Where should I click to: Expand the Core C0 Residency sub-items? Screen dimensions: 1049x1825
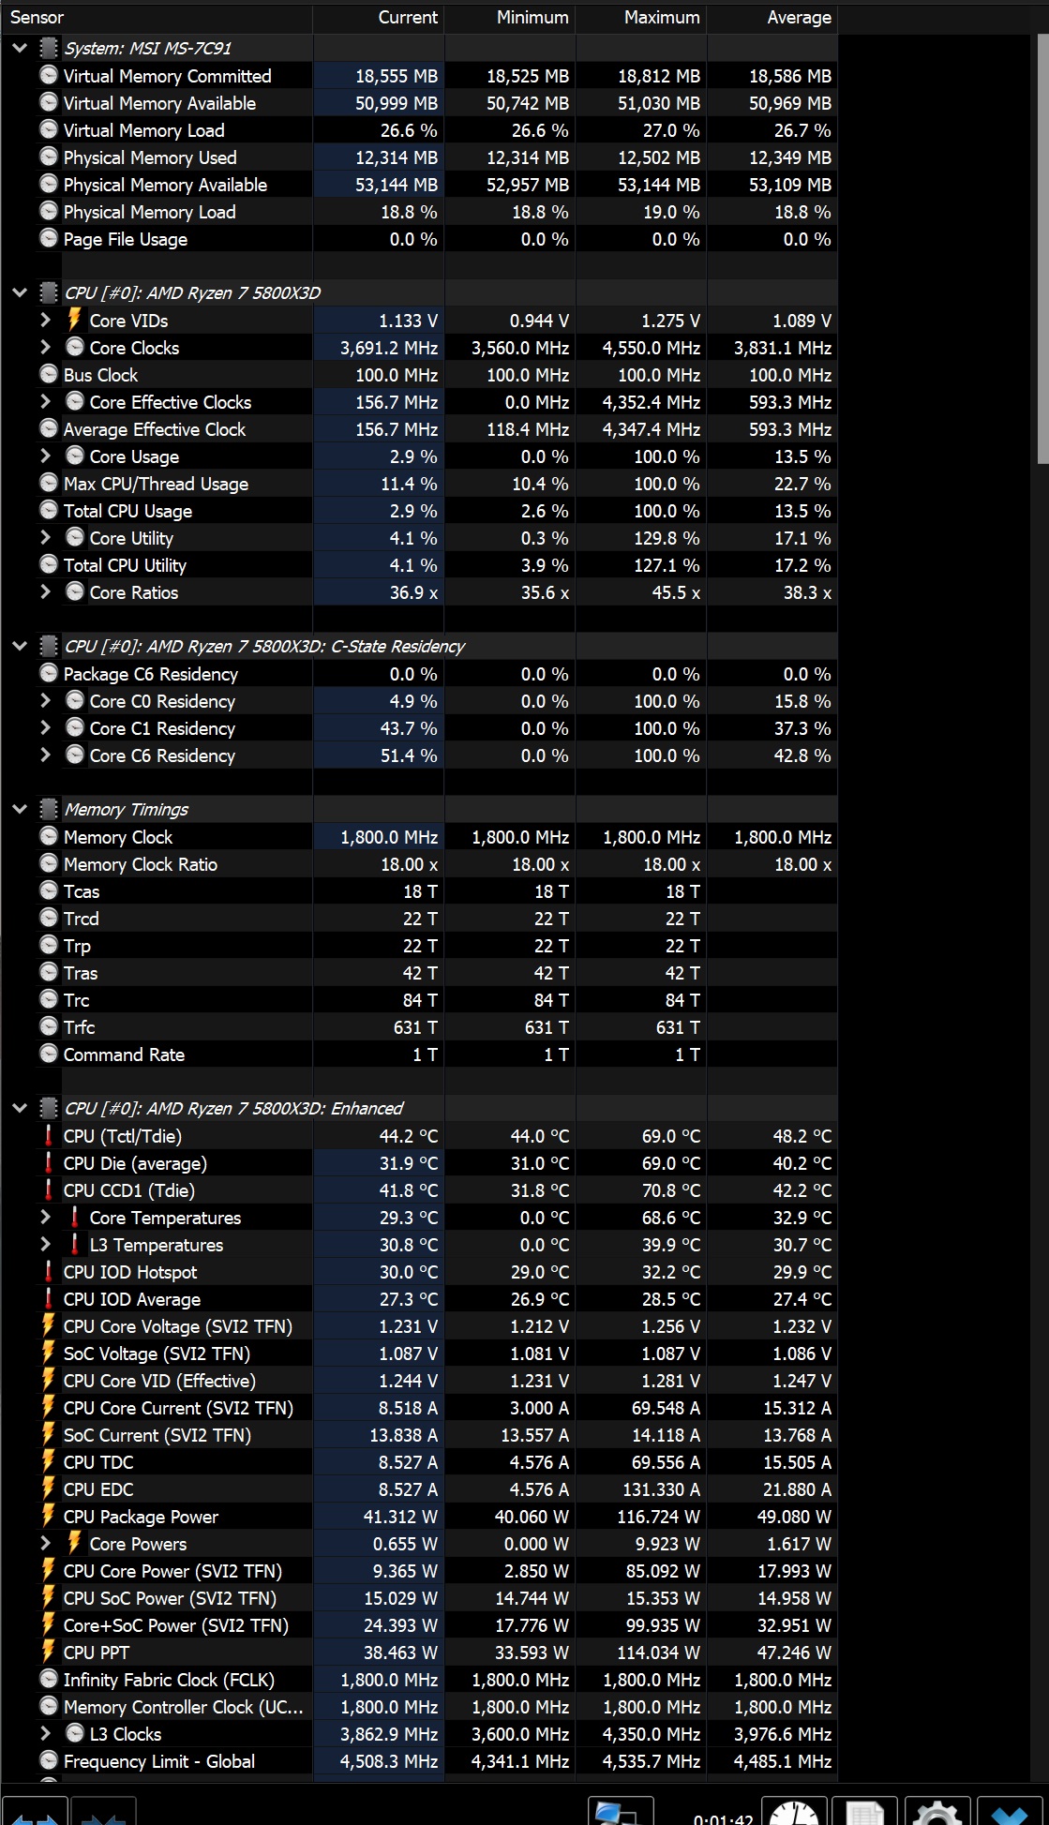pyautogui.click(x=46, y=701)
